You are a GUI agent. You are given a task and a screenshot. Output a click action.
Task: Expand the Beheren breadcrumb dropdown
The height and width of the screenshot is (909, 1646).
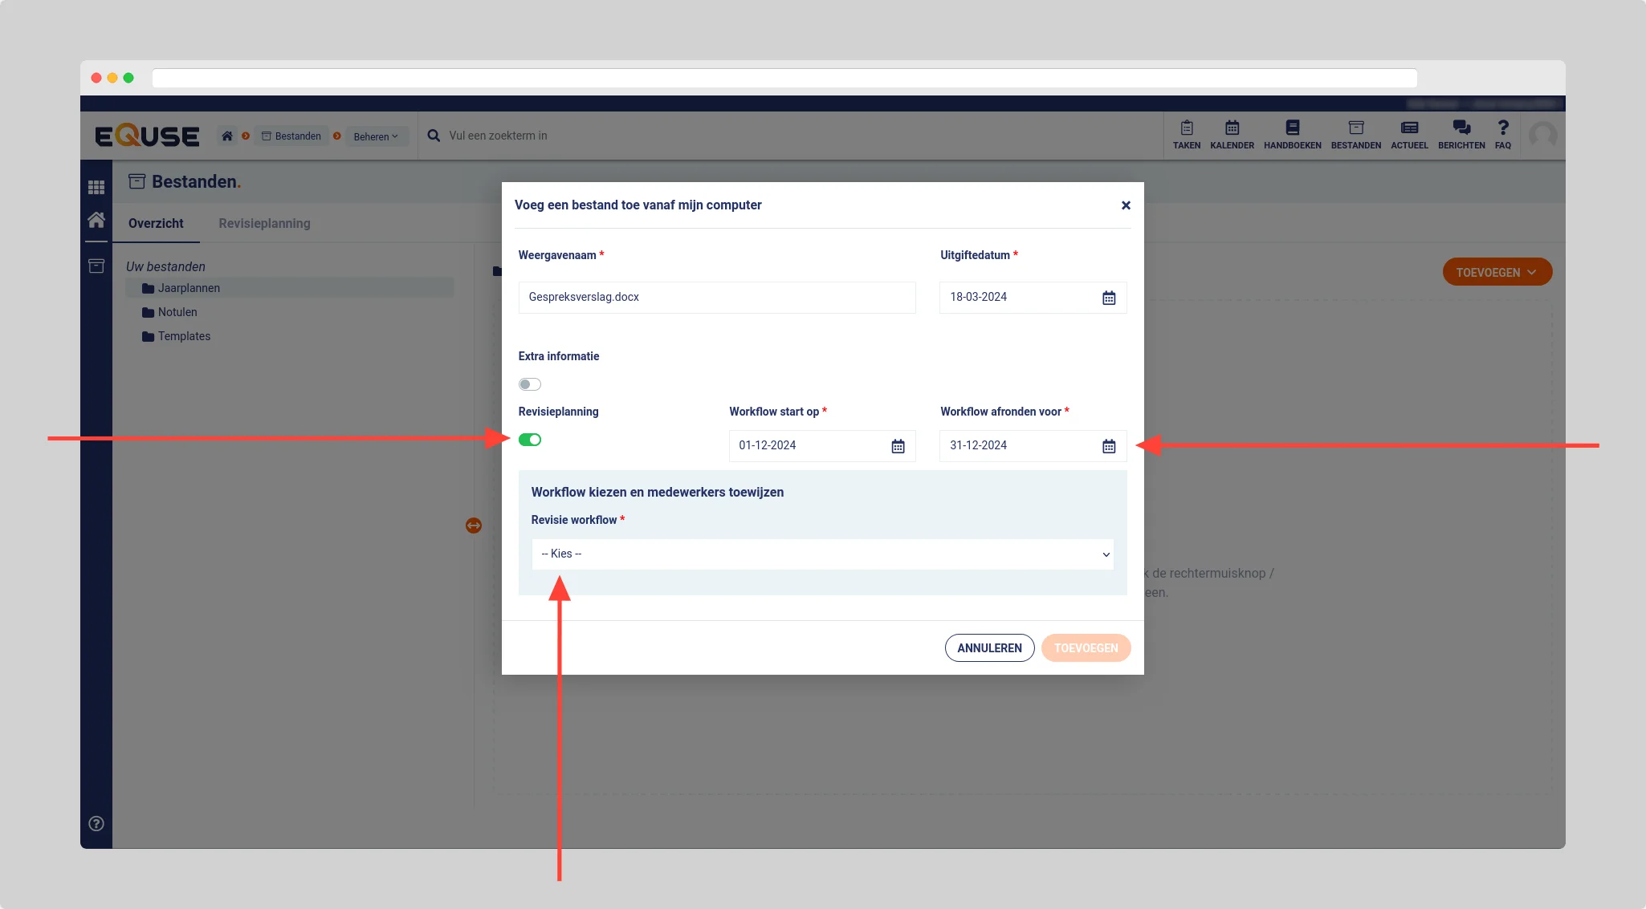(x=376, y=136)
